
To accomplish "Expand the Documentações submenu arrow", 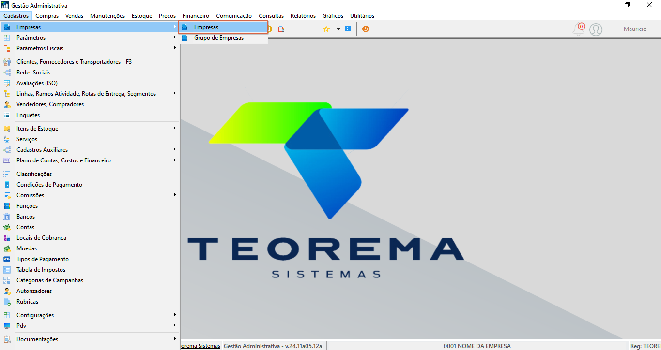I will tap(175, 339).
